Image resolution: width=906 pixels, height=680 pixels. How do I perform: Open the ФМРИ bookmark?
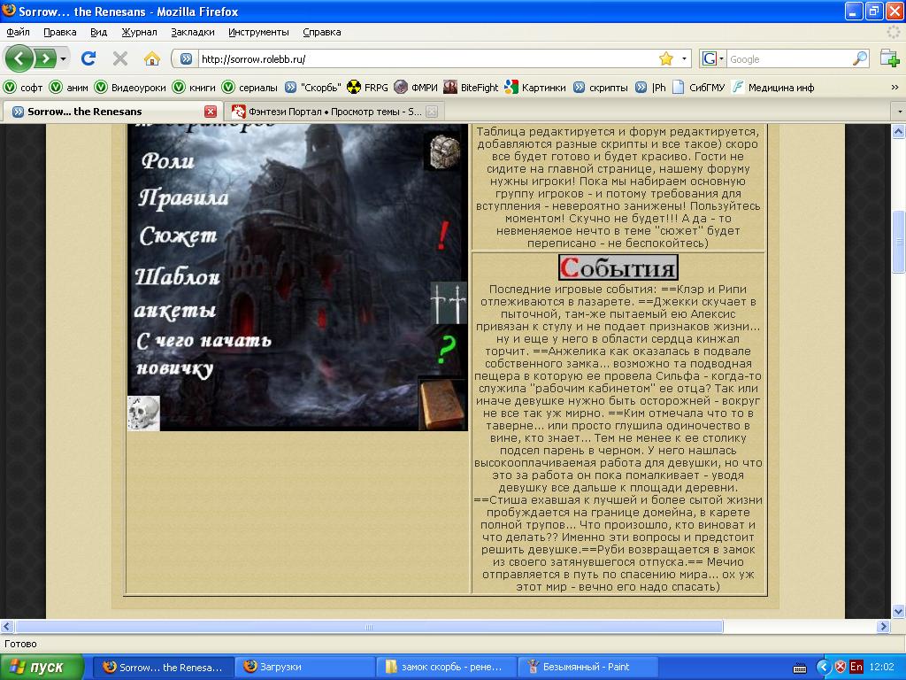point(416,88)
